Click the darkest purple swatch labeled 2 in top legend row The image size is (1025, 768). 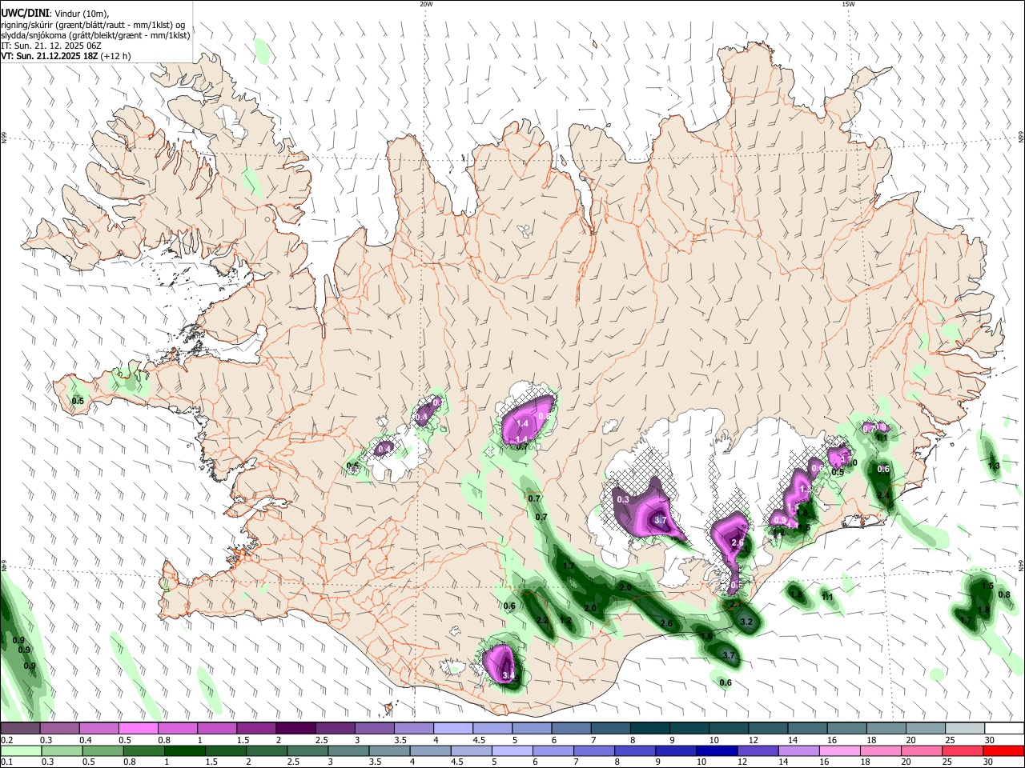point(295,728)
